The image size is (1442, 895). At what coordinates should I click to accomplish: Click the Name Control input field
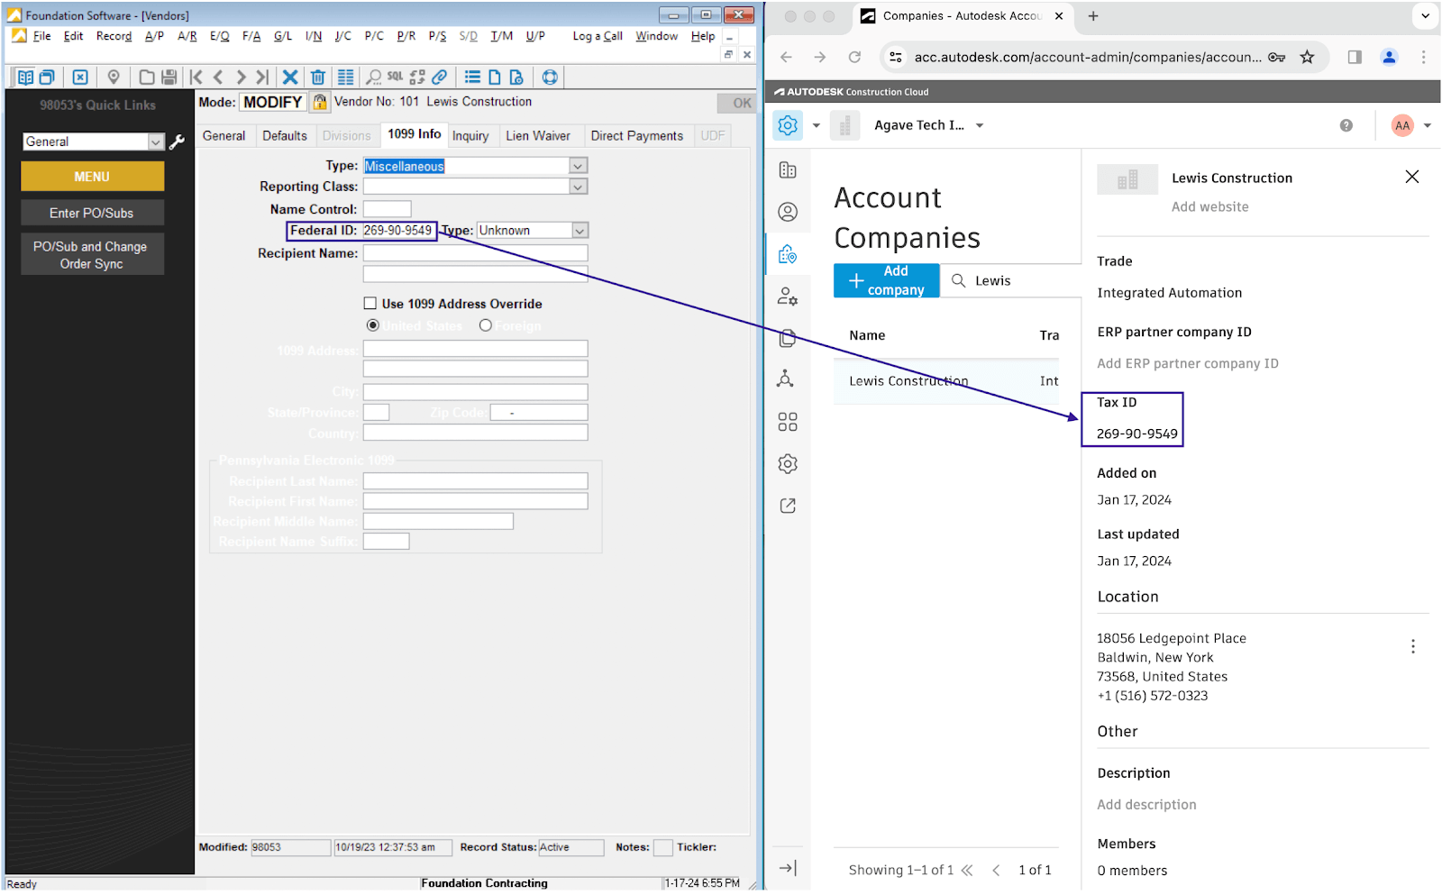click(x=387, y=209)
